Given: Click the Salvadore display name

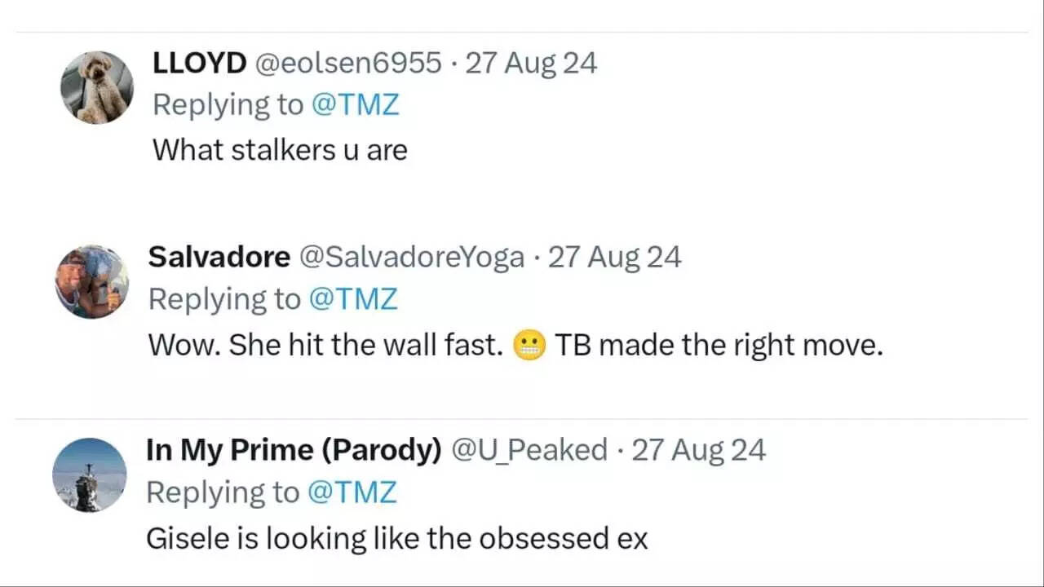Looking at the screenshot, I should click(219, 258).
